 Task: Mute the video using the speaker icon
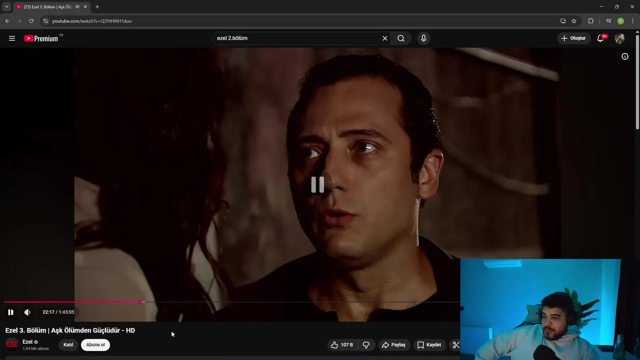(x=27, y=312)
